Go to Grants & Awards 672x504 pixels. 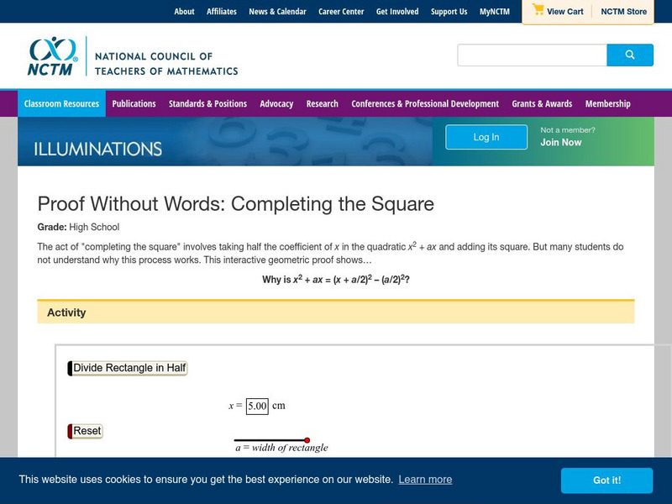point(542,104)
